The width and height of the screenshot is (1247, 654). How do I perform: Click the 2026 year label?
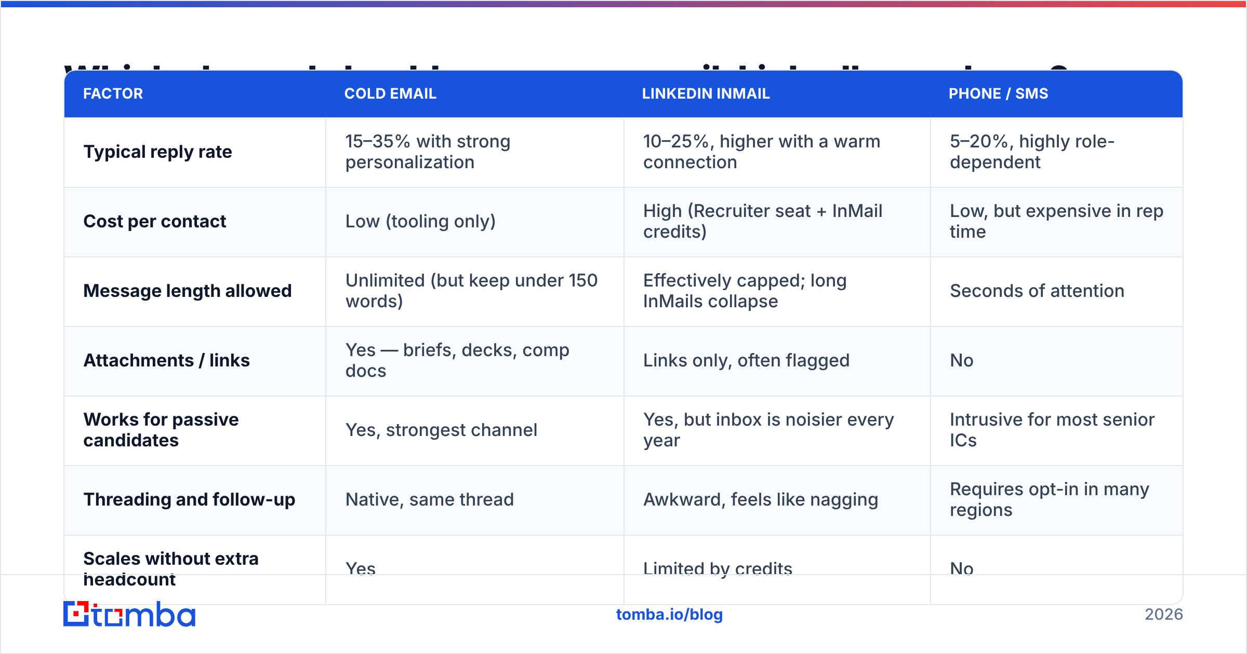[x=1164, y=615]
